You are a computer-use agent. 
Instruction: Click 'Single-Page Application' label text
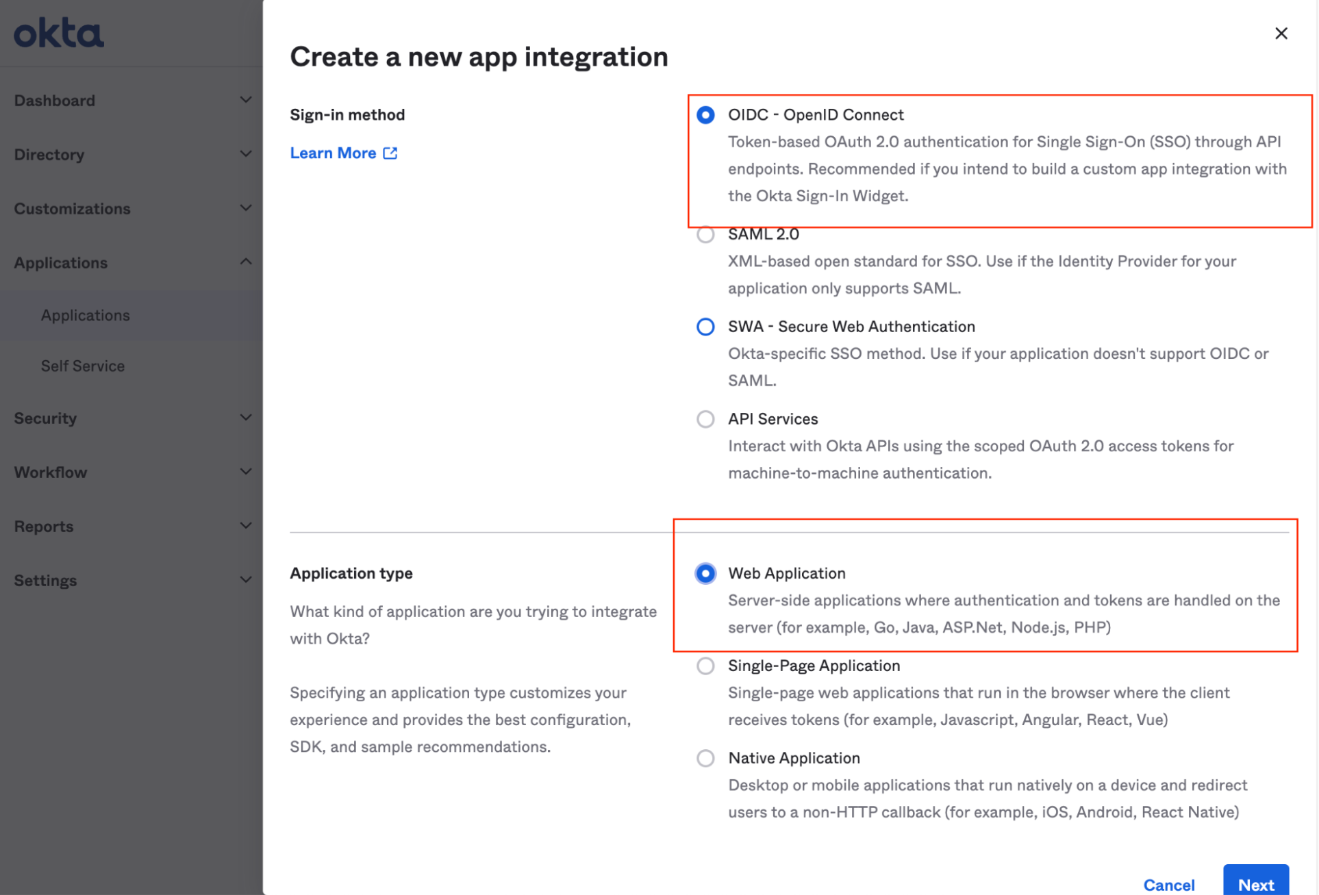click(x=814, y=666)
